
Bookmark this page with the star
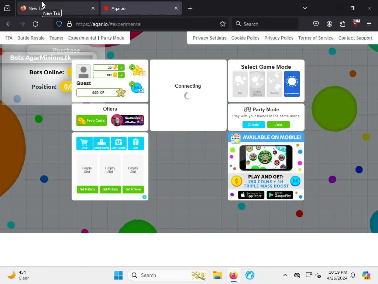pyautogui.click(x=223, y=24)
